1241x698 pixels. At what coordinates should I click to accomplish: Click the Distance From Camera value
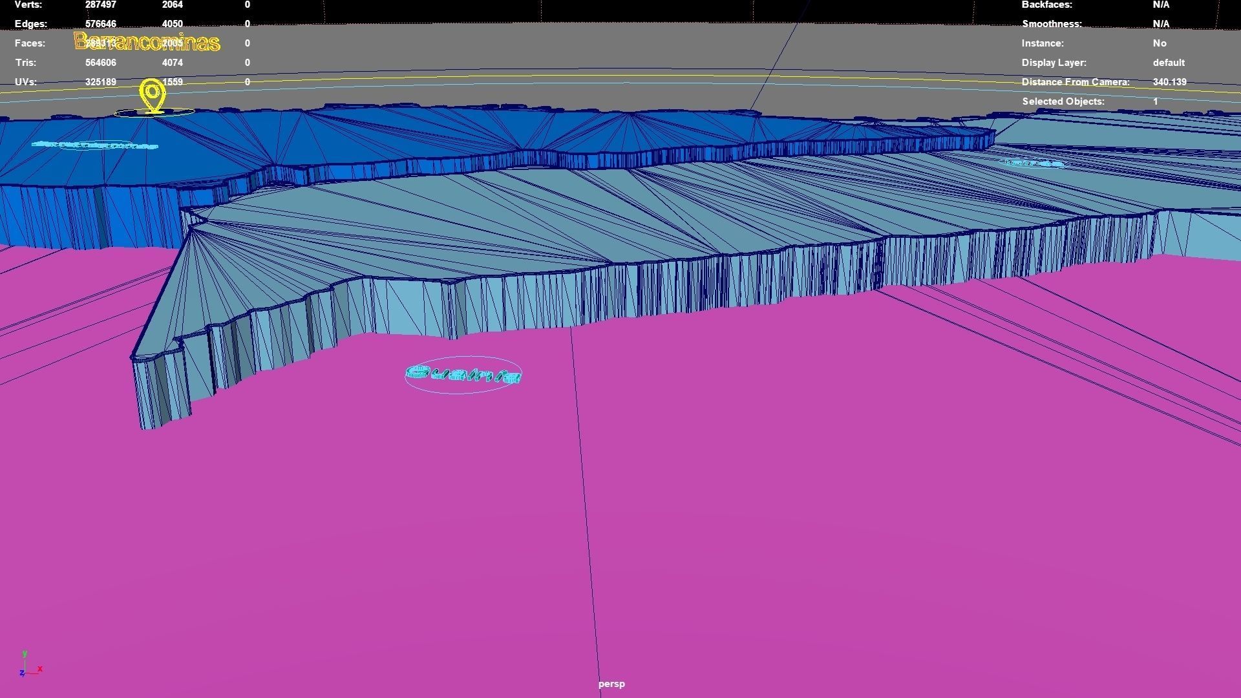coord(1169,82)
